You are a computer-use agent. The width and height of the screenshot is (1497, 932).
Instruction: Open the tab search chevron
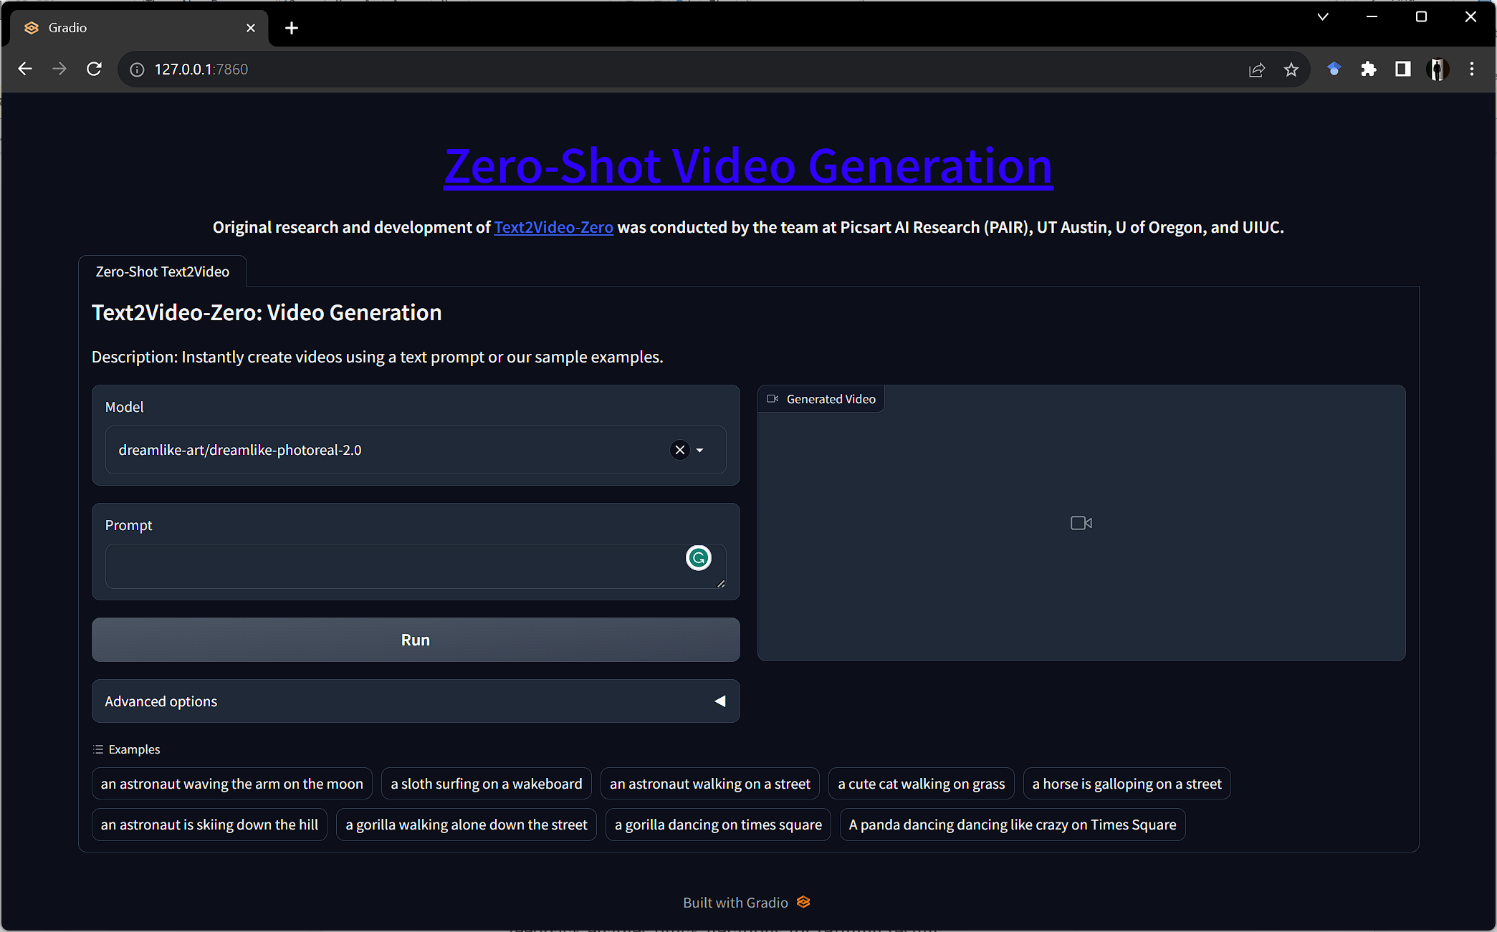click(x=1323, y=17)
